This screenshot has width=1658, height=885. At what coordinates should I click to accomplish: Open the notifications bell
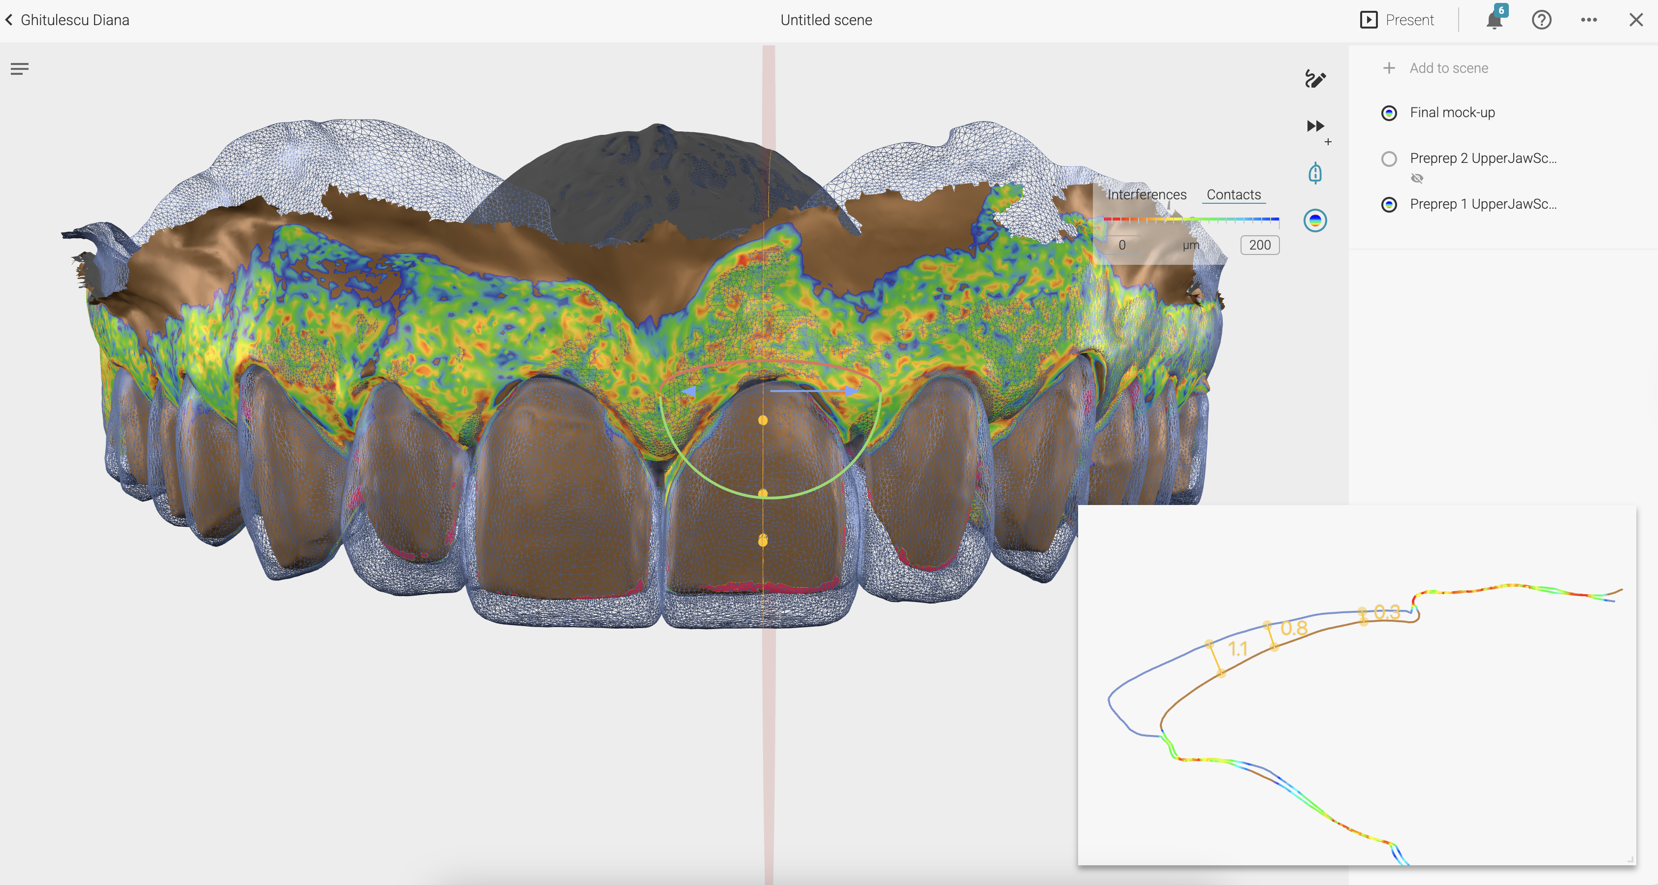pos(1494,20)
